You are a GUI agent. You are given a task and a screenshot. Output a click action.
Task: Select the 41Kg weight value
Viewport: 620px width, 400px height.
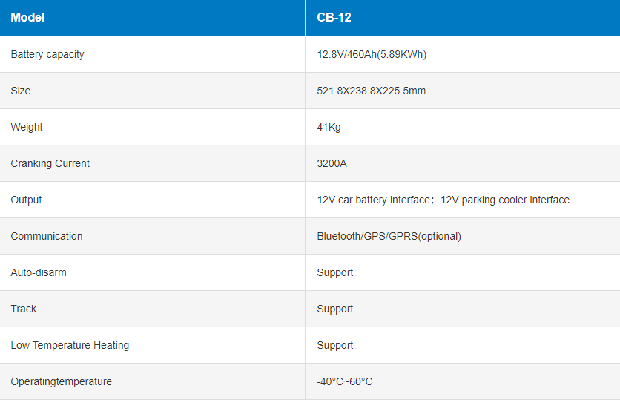[329, 127]
